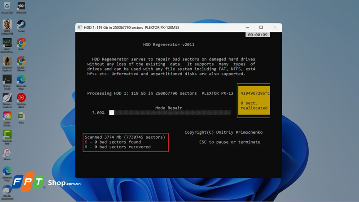Launch the iTunes desktop shortcut

(x=7, y=154)
